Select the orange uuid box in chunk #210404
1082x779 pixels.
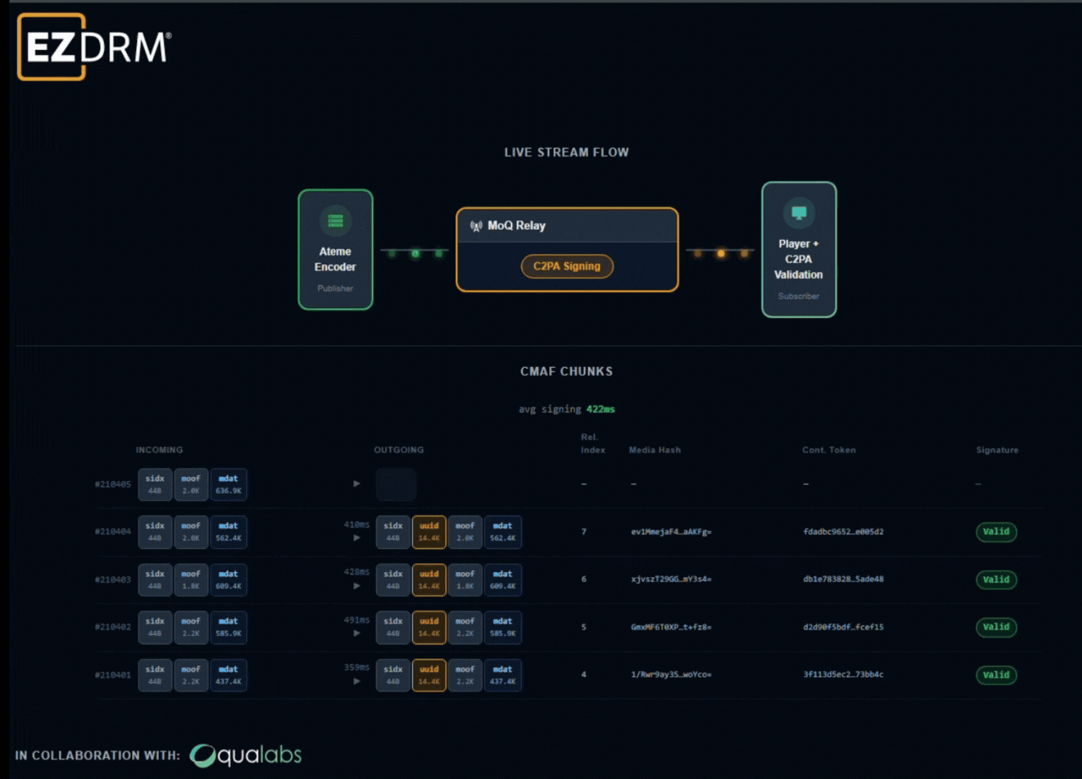point(429,532)
